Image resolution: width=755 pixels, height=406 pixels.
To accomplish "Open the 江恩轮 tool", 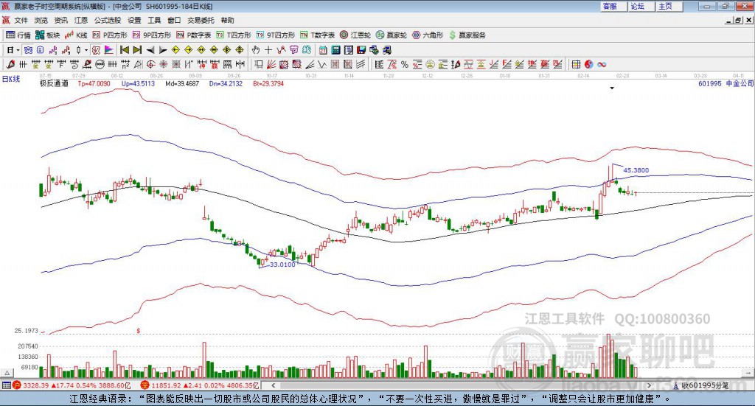I will coord(355,35).
